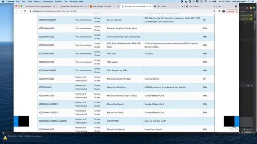Select AID A0000000036010
Screen dimensions: 257x144
[x=46, y=28]
